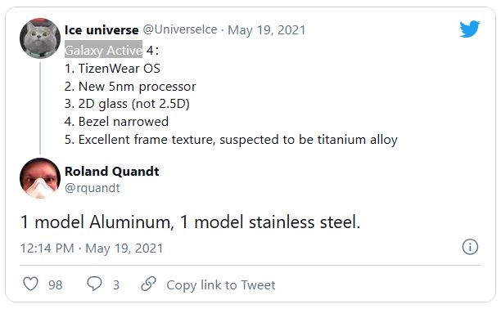The image size is (501, 309).
Task: Open the @rquandt handle
Action: [x=93, y=188]
